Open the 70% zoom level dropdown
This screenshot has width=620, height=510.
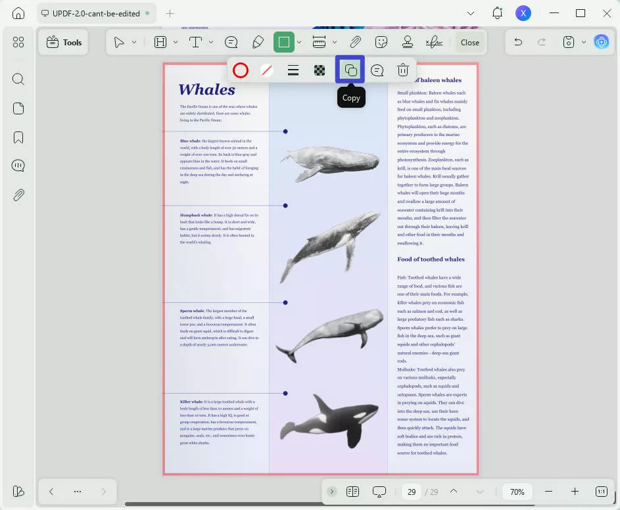517,492
